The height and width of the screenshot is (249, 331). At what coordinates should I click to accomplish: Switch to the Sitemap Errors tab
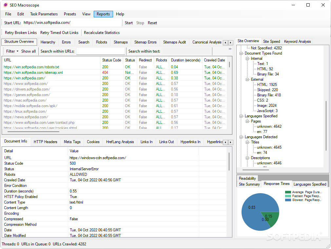[x=146, y=42]
